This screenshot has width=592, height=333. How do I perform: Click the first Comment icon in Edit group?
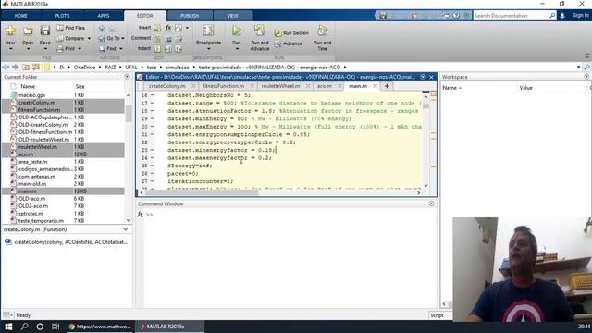coord(158,38)
